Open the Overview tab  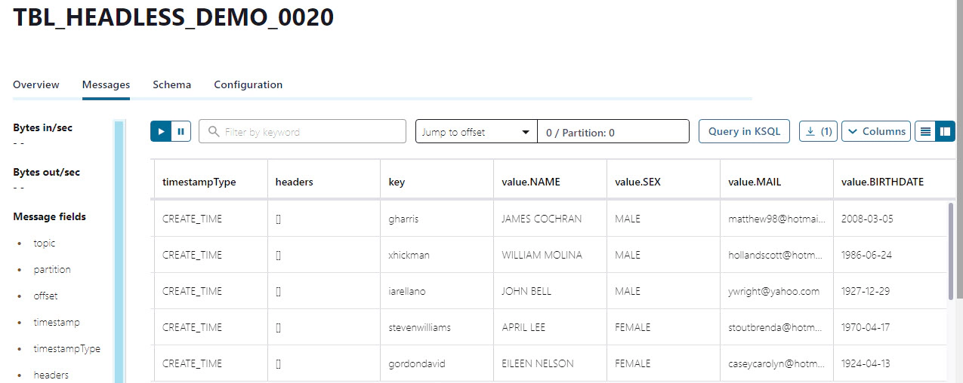click(36, 84)
